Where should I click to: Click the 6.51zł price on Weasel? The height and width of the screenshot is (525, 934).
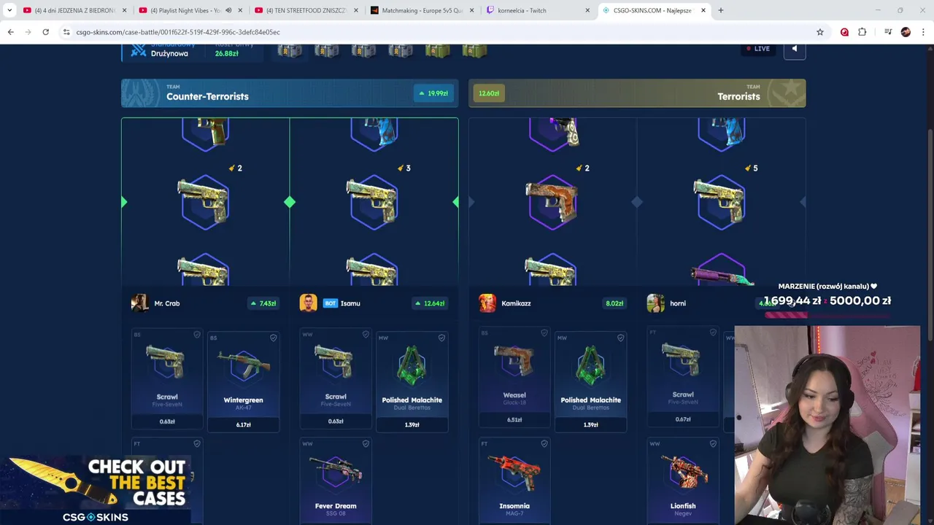[514, 420]
